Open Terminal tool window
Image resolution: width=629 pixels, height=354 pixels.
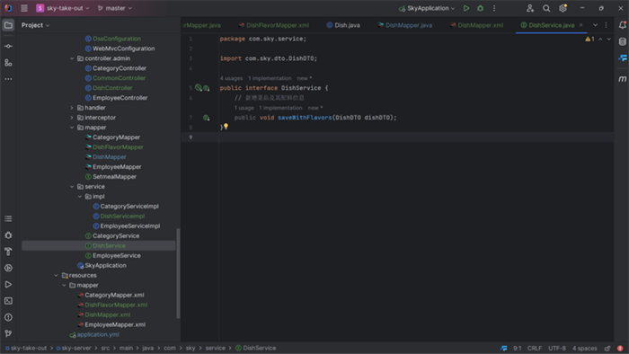pyautogui.click(x=8, y=301)
